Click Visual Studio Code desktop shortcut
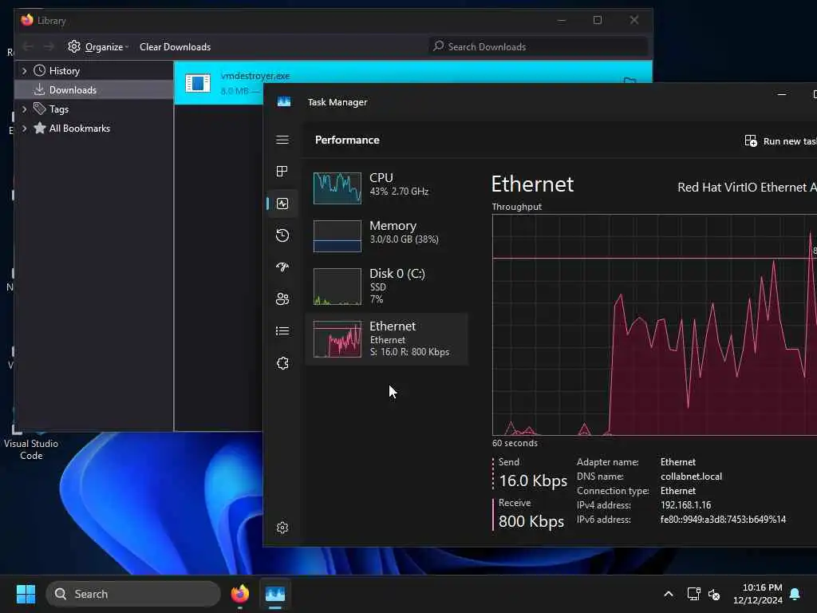The width and height of the screenshot is (817, 613). (31, 443)
